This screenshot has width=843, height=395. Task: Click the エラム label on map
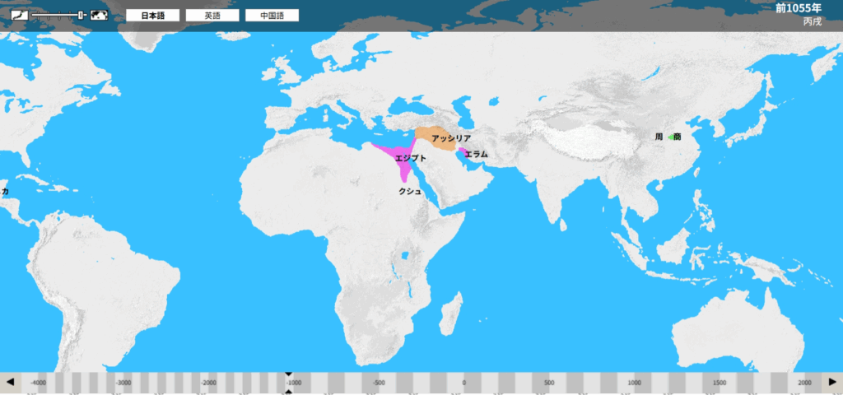[476, 154]
